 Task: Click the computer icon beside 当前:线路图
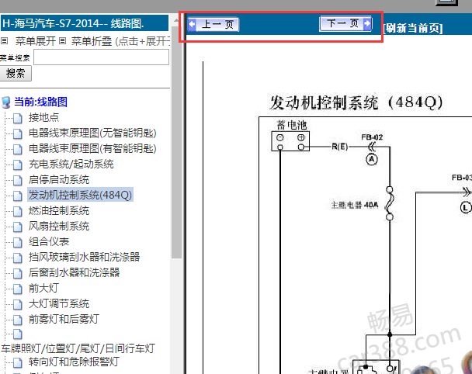pos(6,102)
